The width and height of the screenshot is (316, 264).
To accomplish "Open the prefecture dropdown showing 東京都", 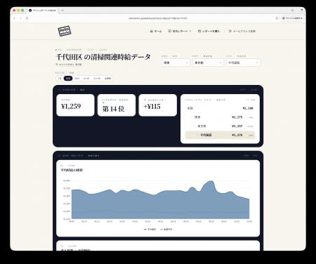I will click(x=208, y=62).
